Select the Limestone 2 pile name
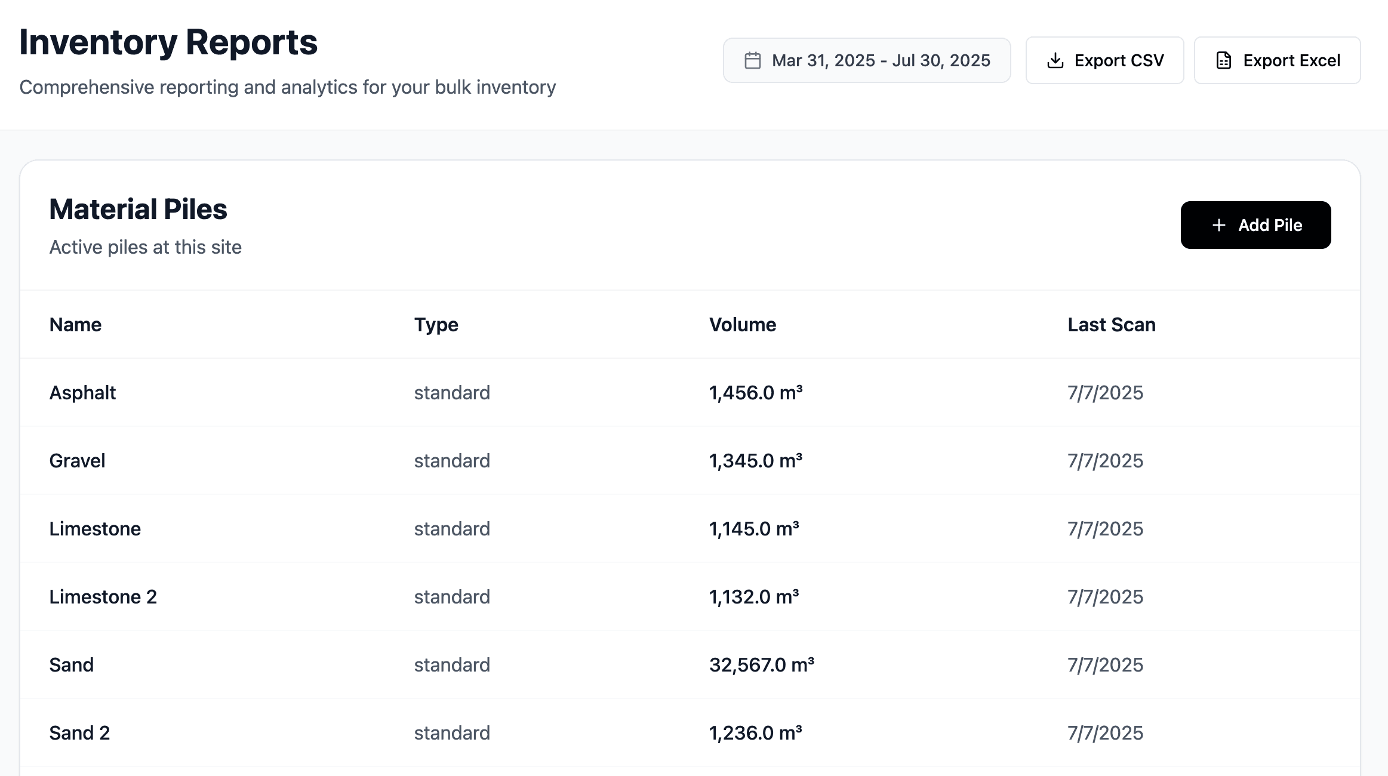The width and height of the screenshot is (1388, 776). click(103, 596)
